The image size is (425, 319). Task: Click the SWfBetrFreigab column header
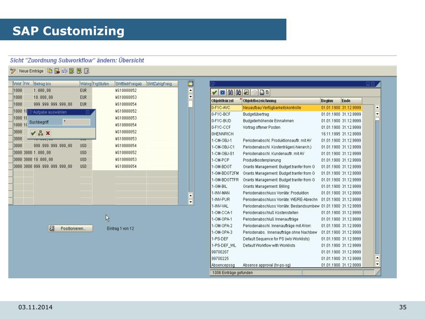[130, 84]
